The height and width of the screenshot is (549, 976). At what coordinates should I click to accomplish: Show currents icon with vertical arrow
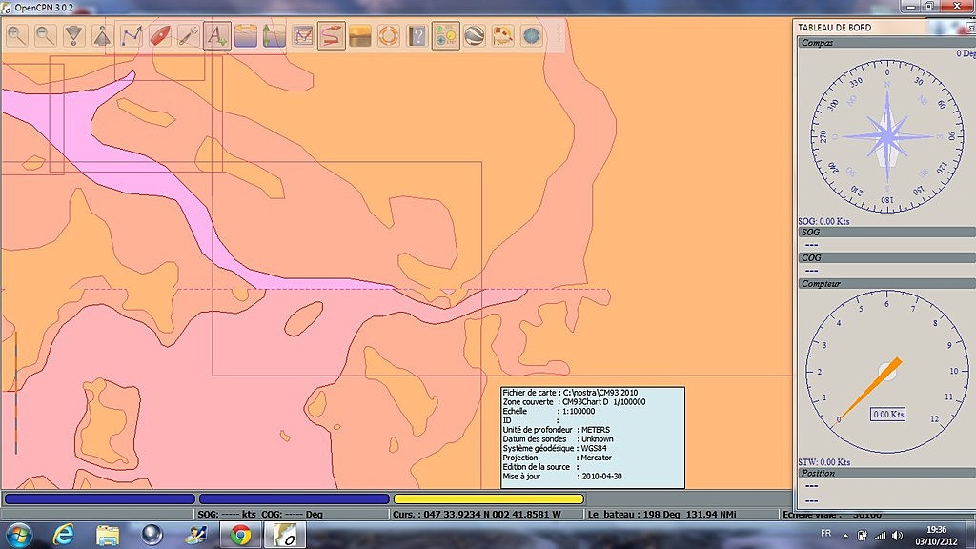point(274,35)
